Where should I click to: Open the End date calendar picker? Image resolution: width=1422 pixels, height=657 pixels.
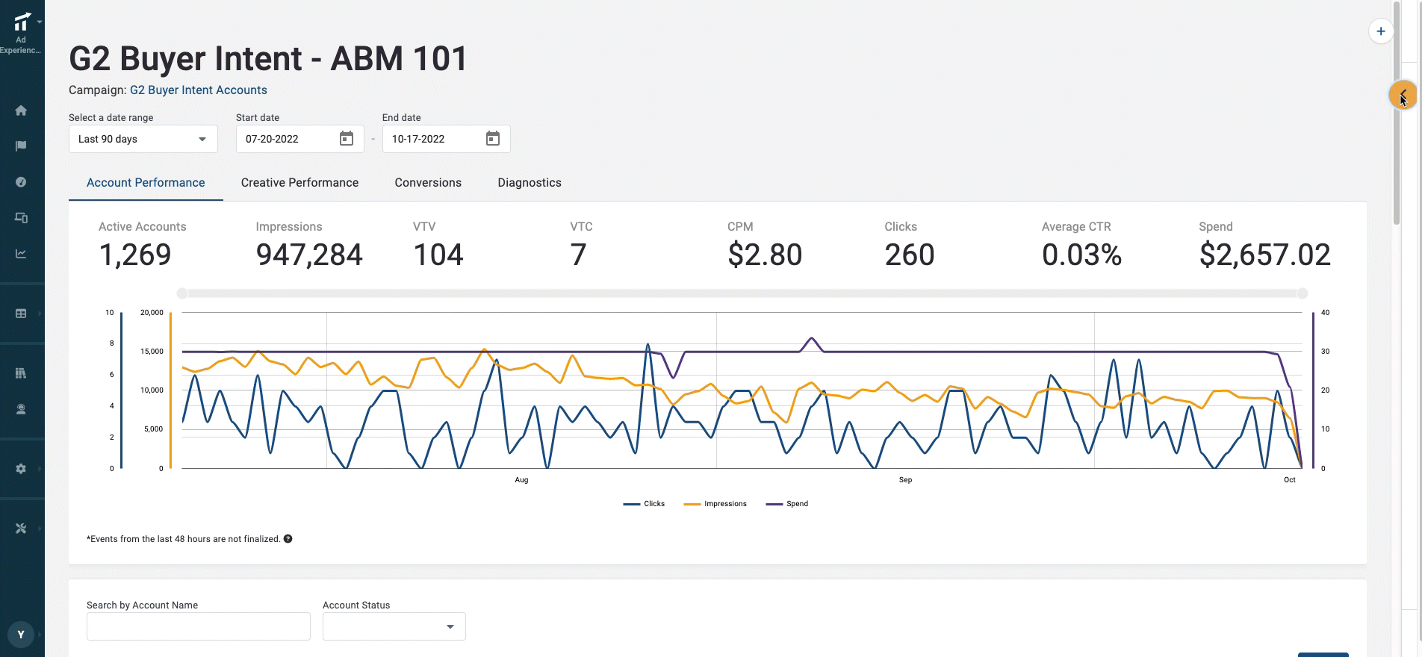tap(493, 139)
